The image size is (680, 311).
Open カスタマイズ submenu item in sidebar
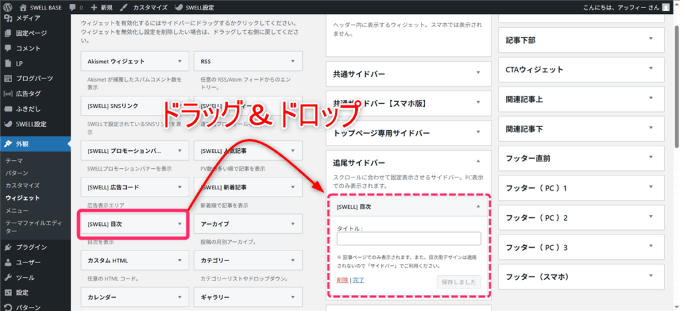(23, 185)
